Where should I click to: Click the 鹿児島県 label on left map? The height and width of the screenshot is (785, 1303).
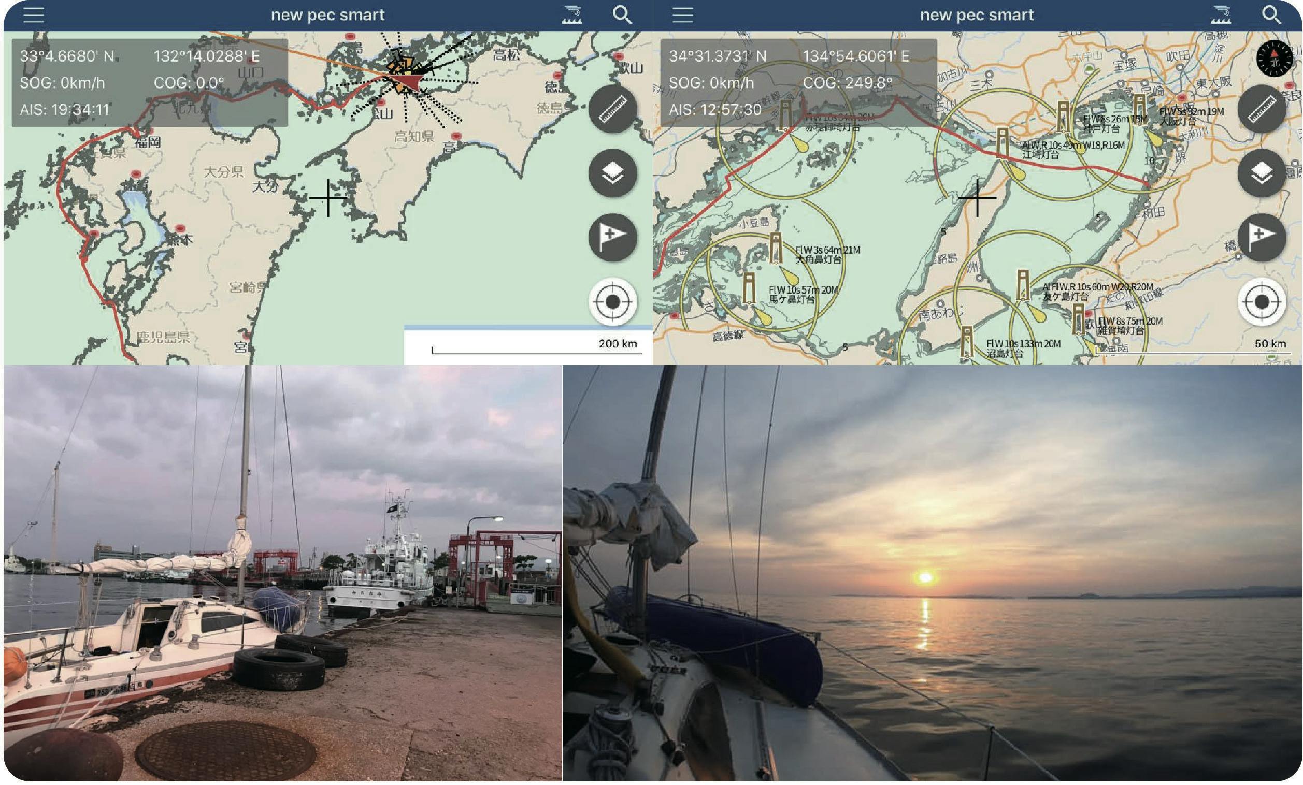(163, 337)
